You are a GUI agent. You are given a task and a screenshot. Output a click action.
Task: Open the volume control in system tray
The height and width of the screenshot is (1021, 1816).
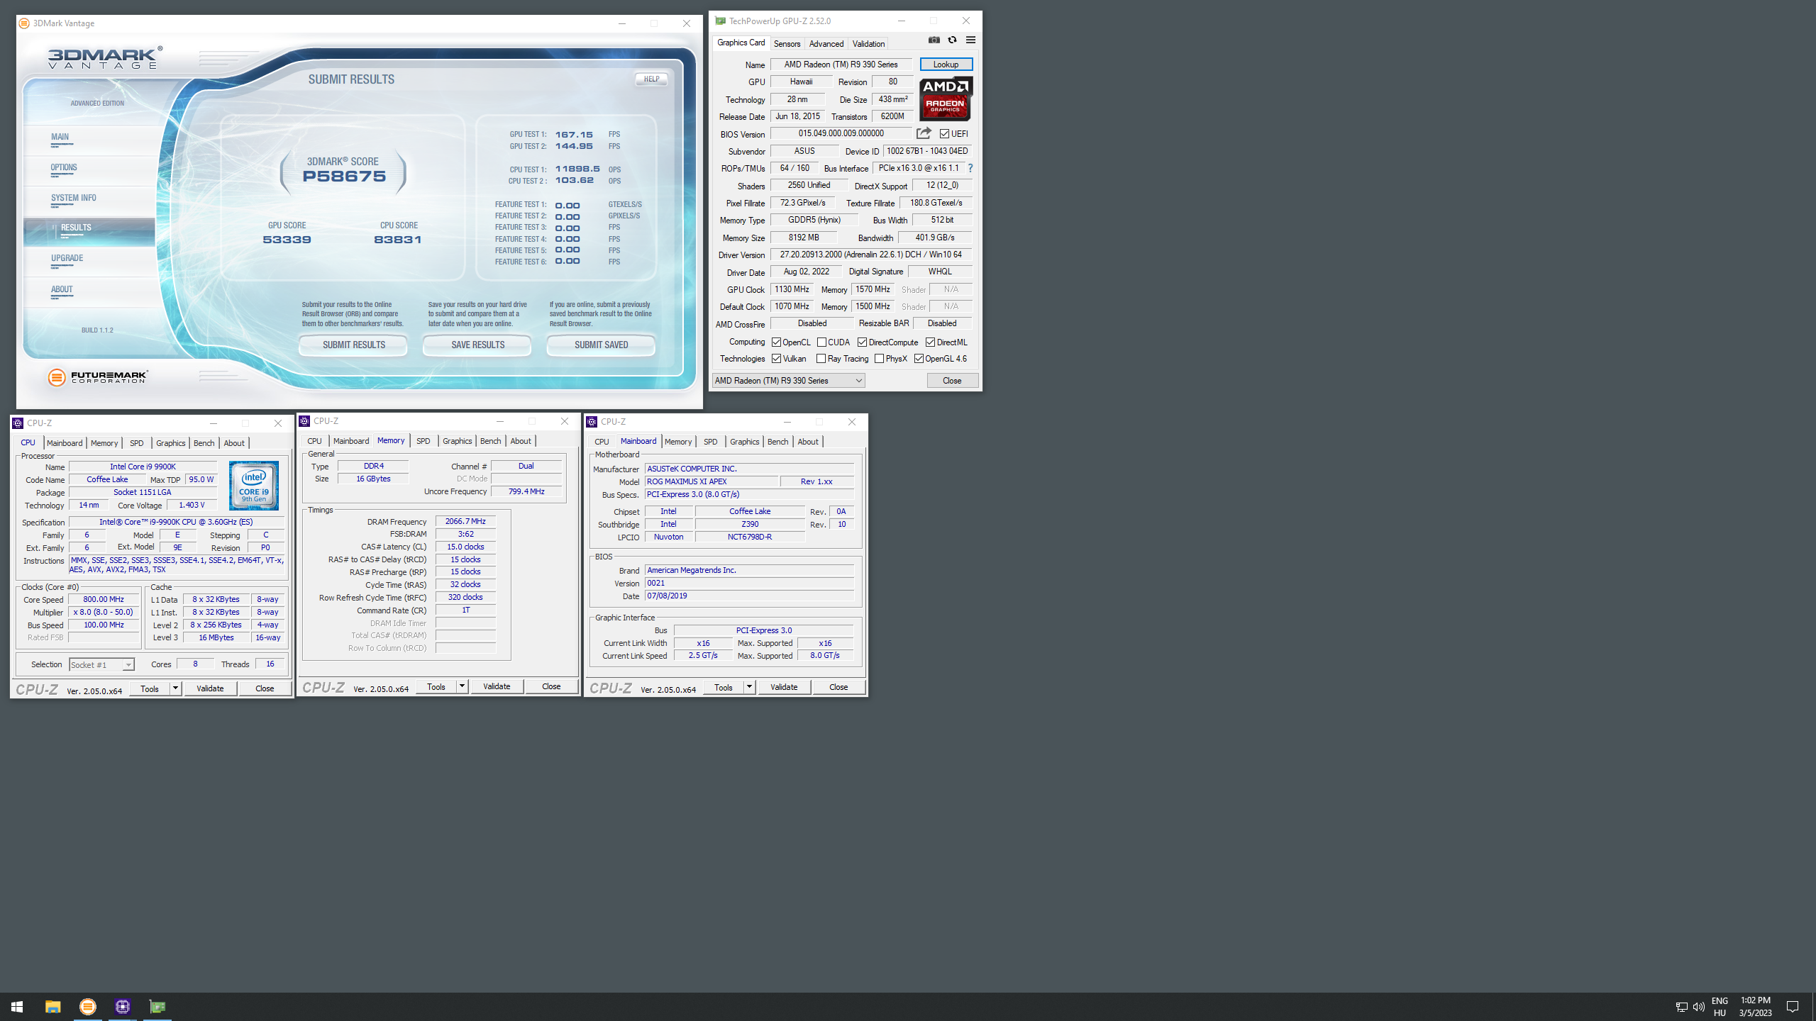tap(1698, 1007)
